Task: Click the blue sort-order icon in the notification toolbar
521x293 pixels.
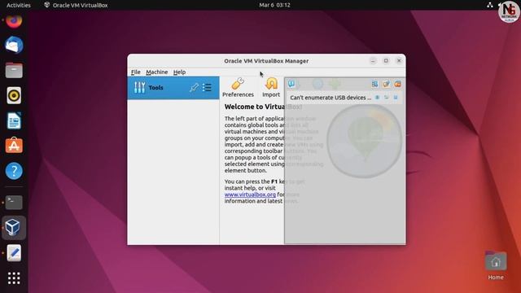Action: click(374, 84)
